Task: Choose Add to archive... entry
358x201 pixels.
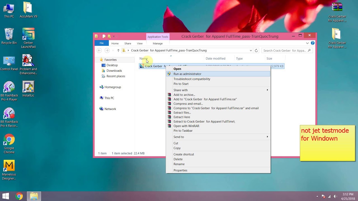Action: (218, 95)
